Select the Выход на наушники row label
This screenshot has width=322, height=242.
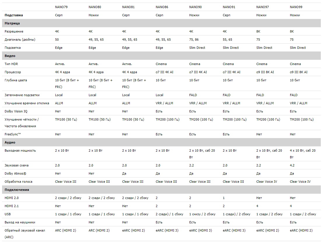pyautogui.click(x=20, y=222)
